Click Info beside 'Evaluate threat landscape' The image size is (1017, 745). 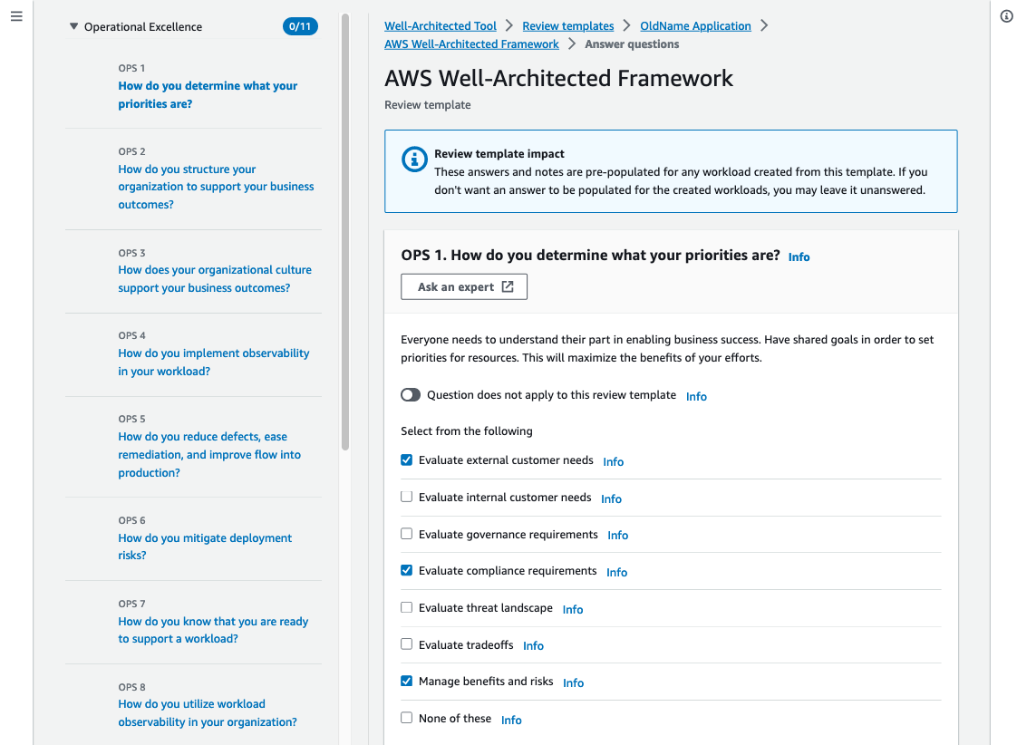click(x=572, y=609)
